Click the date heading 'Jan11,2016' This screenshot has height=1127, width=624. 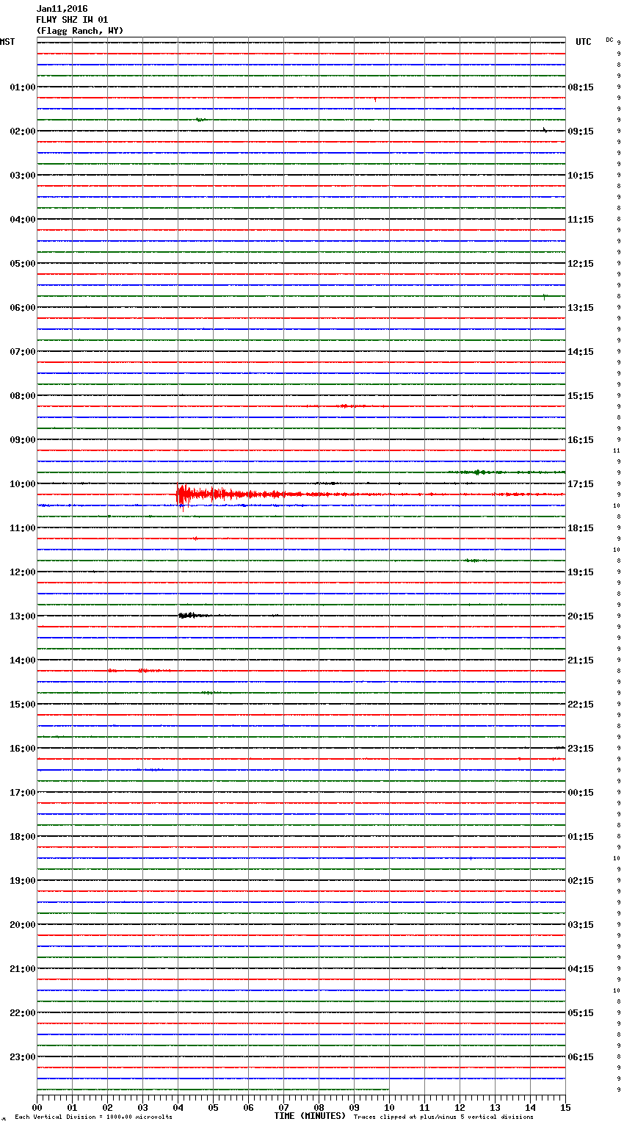point(62,9)
